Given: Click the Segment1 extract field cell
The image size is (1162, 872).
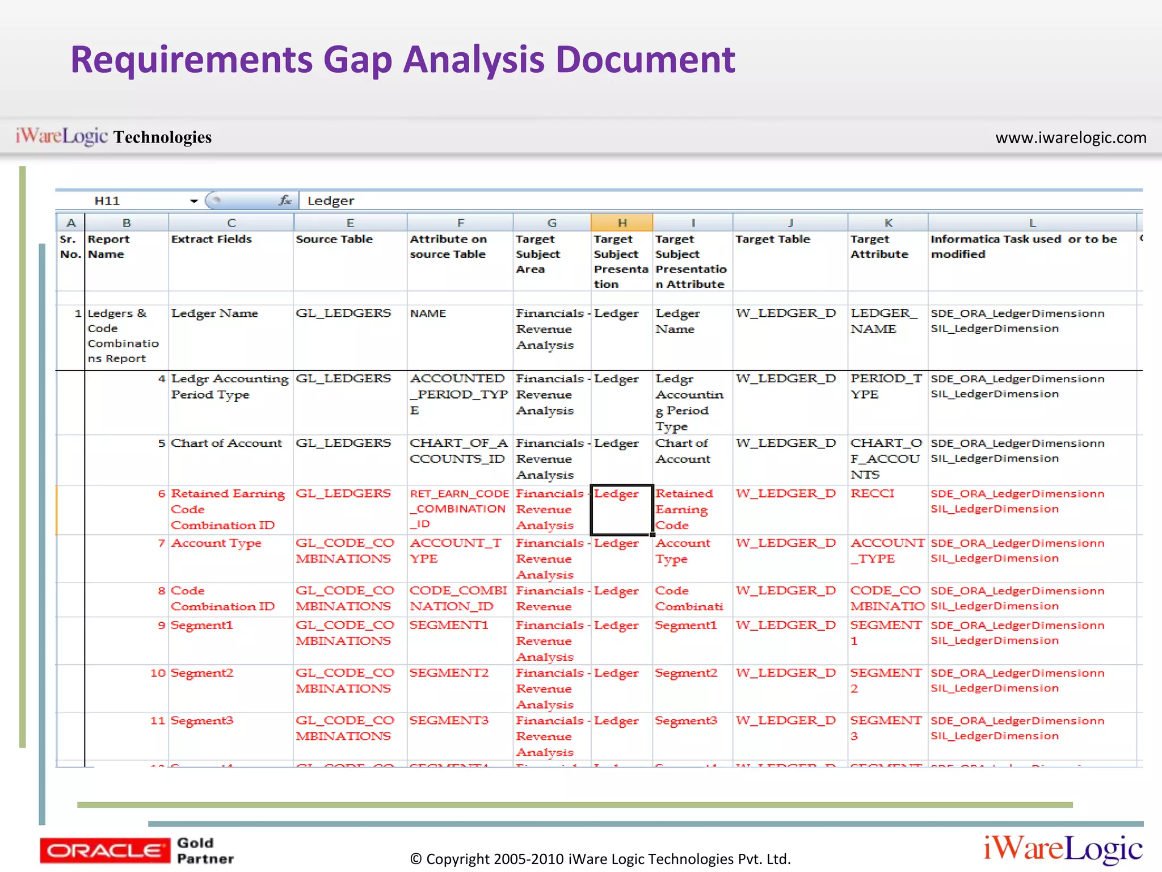Looking at the screenshot, I should point(231,640).
